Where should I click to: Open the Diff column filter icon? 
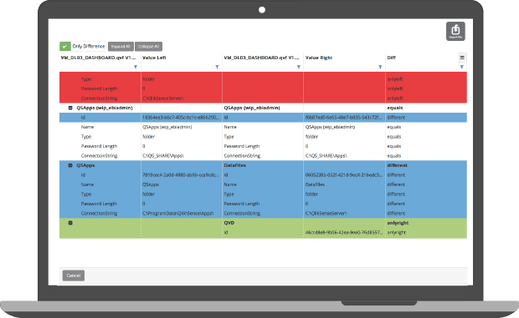click(462, 67)
